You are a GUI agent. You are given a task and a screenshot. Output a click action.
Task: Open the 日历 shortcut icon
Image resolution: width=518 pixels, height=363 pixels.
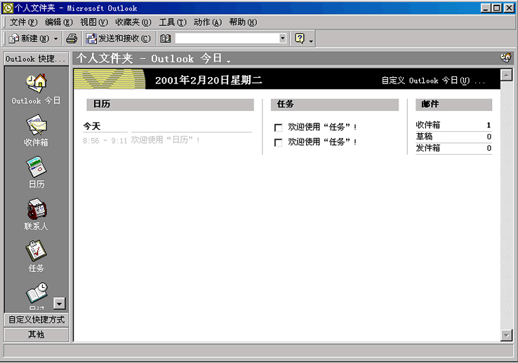click(x=36, y=167)
